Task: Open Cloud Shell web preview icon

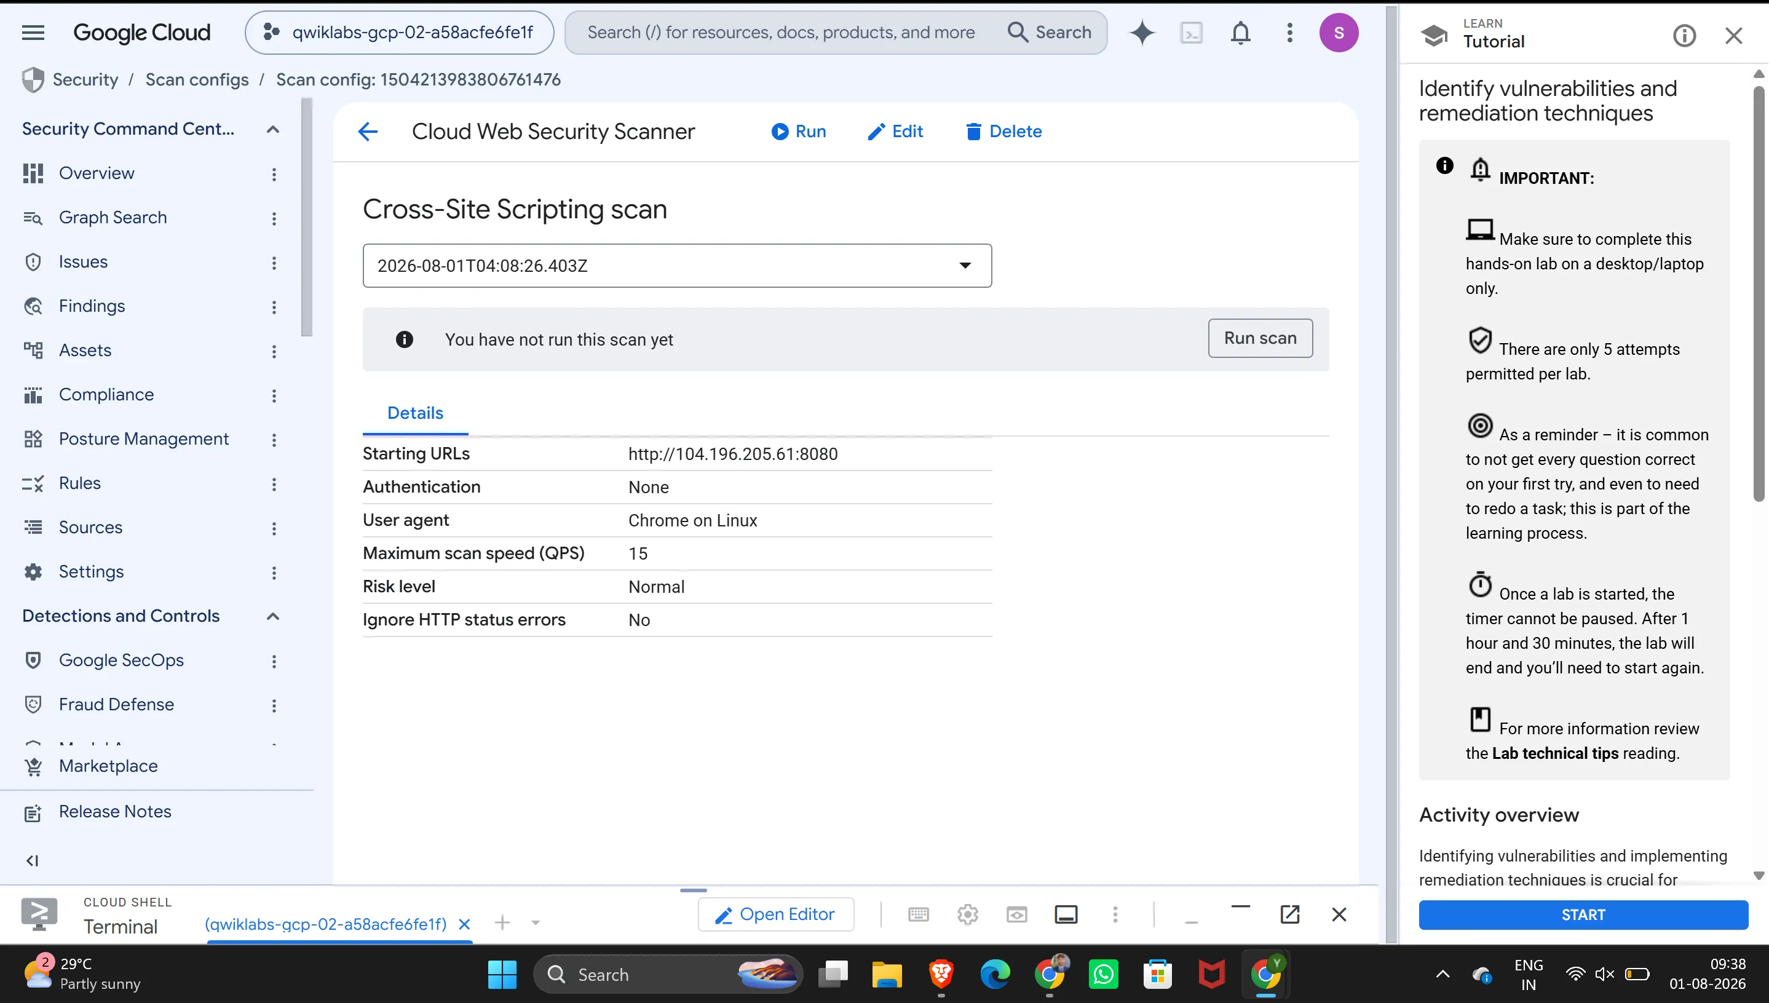Action: tap(1016, 914)
